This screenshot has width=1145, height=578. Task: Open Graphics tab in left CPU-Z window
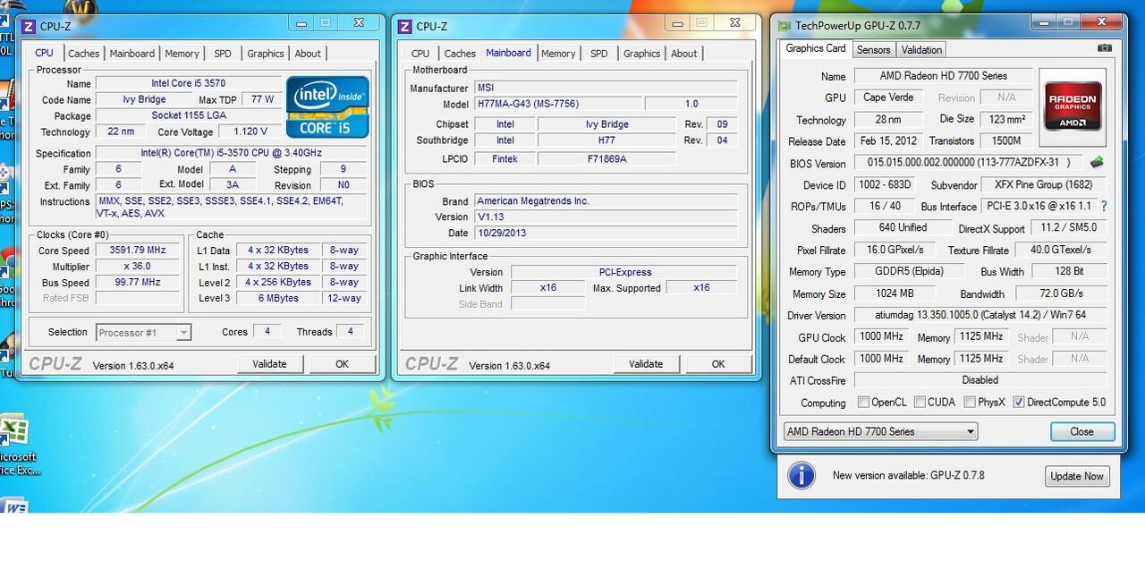[x=266, y=54]
